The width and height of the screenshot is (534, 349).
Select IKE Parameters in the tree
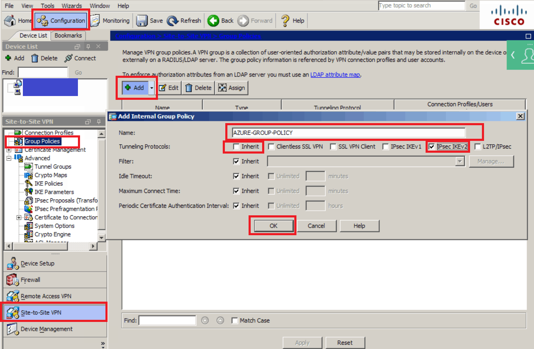[x=54, y=192]
